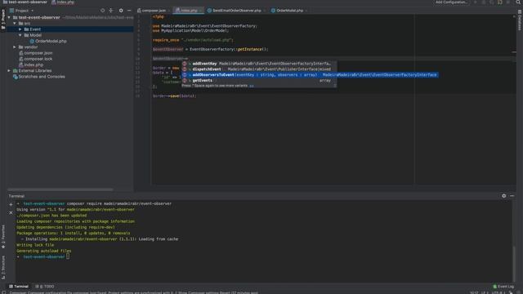
Task: Toggle the Database tool window stripe
Action: [x=520, y=20]
